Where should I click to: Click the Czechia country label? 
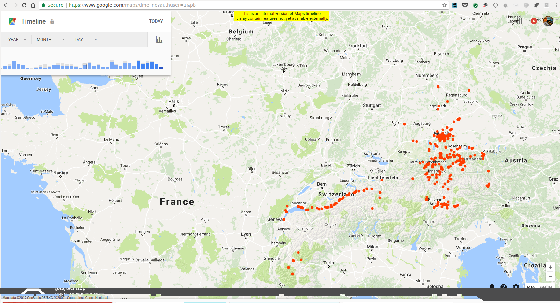pyautogui.click(x=544, y=68)
